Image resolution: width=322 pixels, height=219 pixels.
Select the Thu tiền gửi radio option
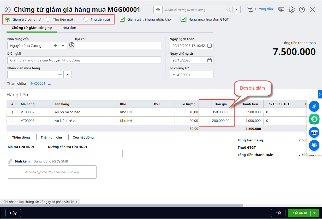click(86, 19)
